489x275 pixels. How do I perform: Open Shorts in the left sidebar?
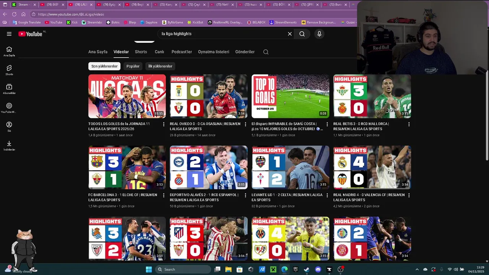point(9,70)
